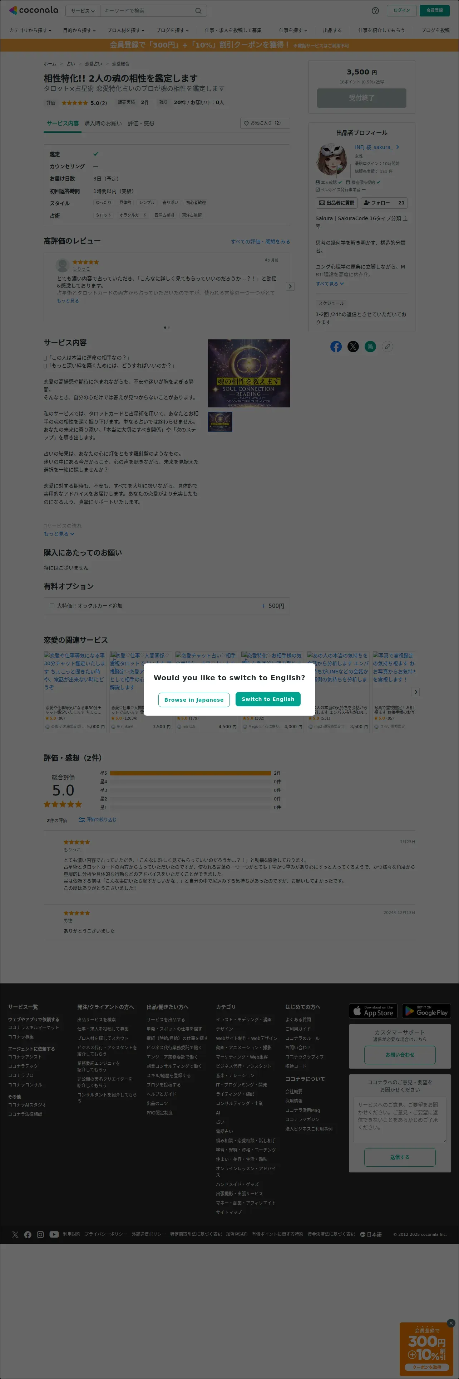Screen dimensions: 459x1379
Task: Click the ログイン button
Action: coord(402,10)
